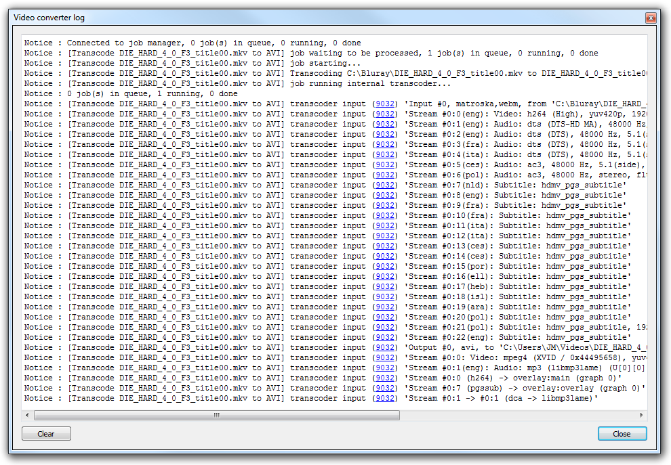Follow 9032 link on Stream #0:5(ces) line
This screenshot has width=671, height=465.
(386, 164)
